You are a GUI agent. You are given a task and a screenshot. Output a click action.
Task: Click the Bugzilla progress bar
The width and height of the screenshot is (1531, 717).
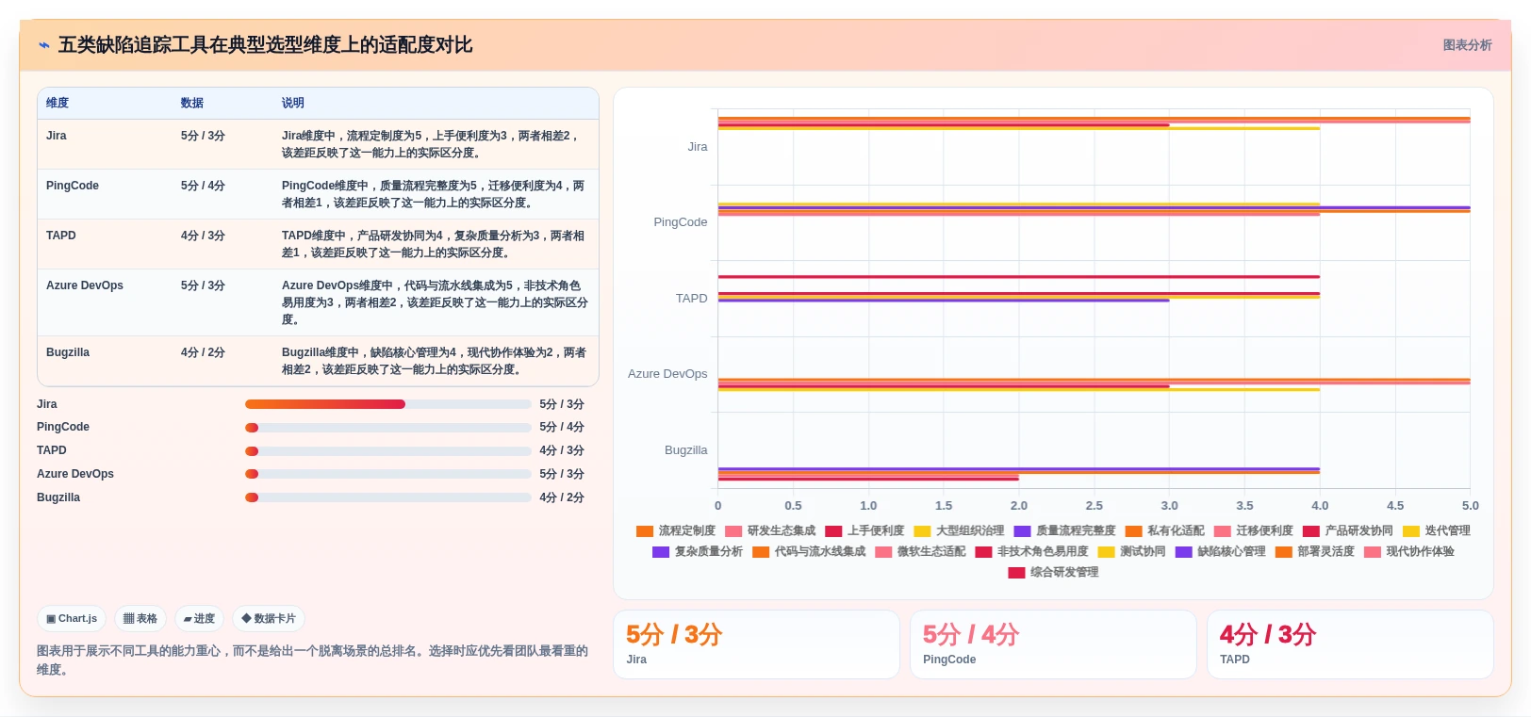387,497
